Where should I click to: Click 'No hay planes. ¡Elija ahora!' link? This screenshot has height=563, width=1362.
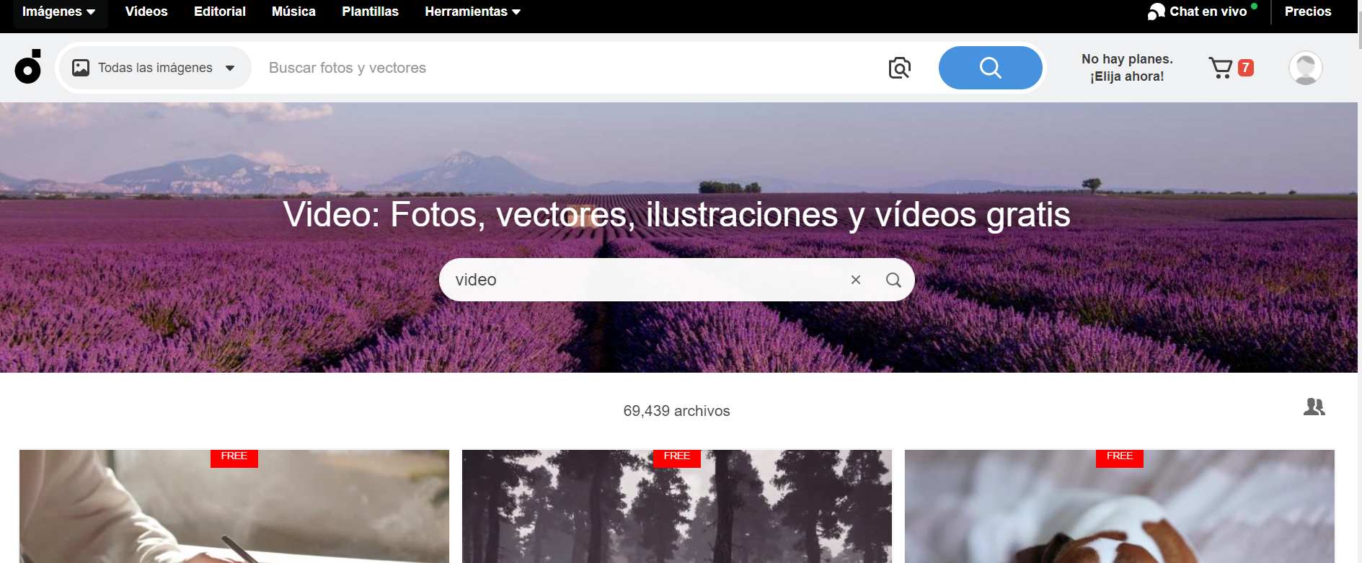(1127, 68)
